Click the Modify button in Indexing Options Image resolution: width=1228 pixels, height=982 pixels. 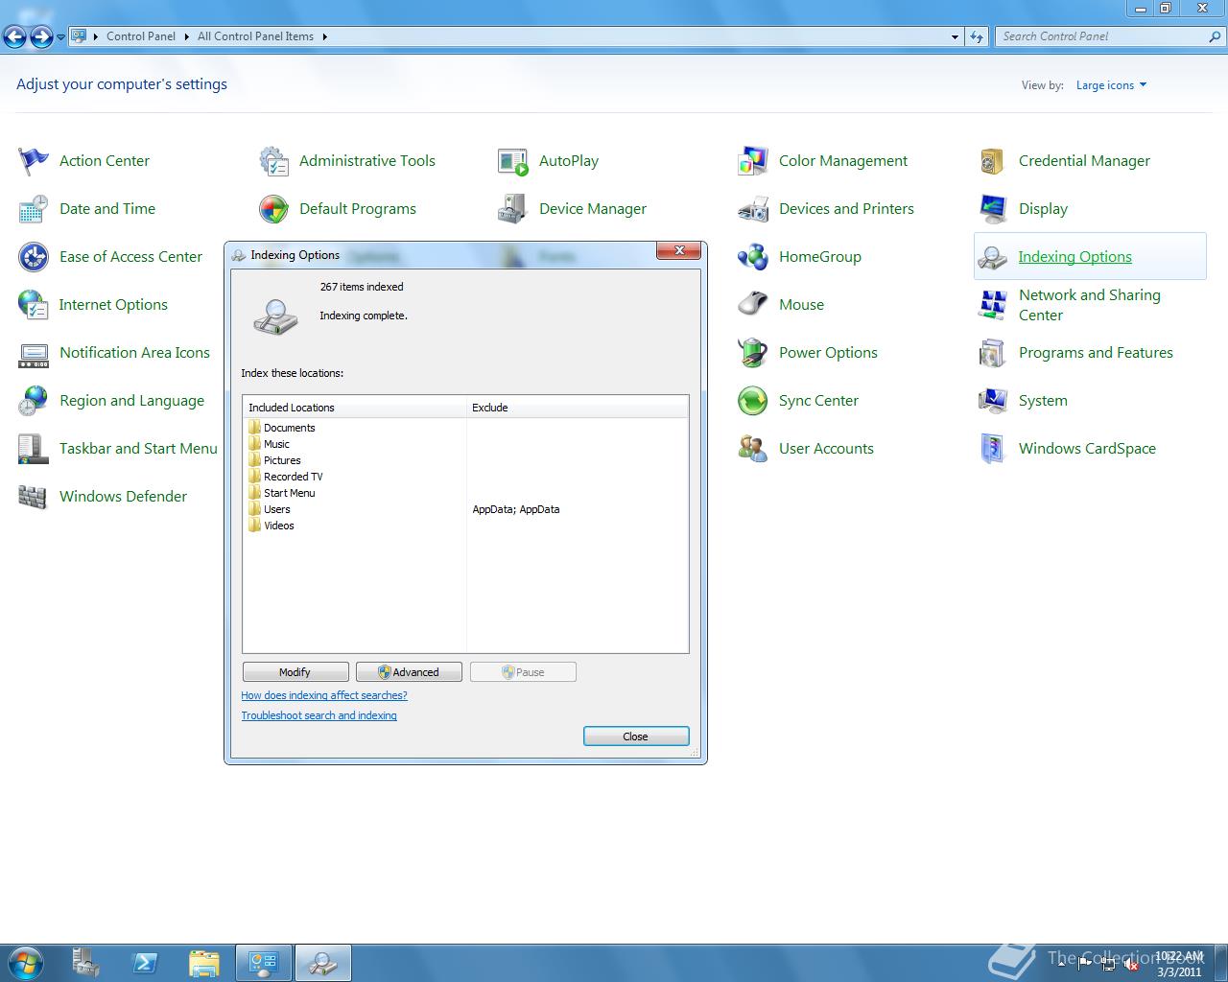point(295,672)
